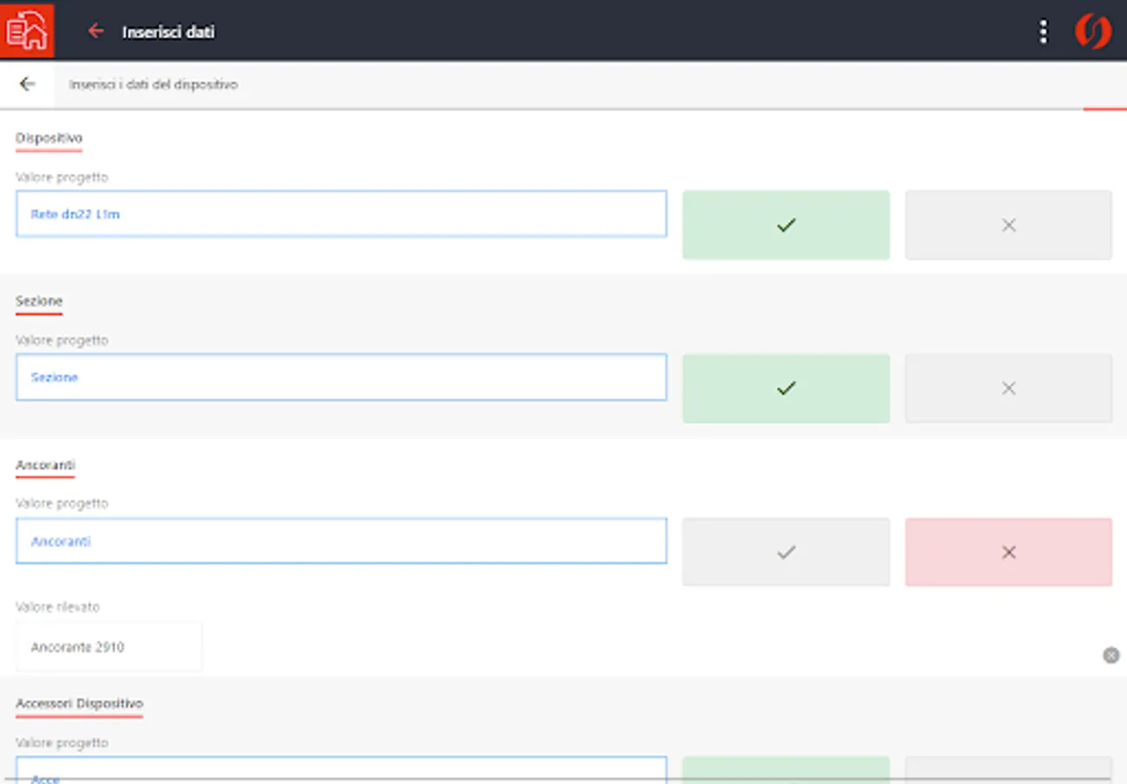Click the red app logo icon

pos(27,30)
